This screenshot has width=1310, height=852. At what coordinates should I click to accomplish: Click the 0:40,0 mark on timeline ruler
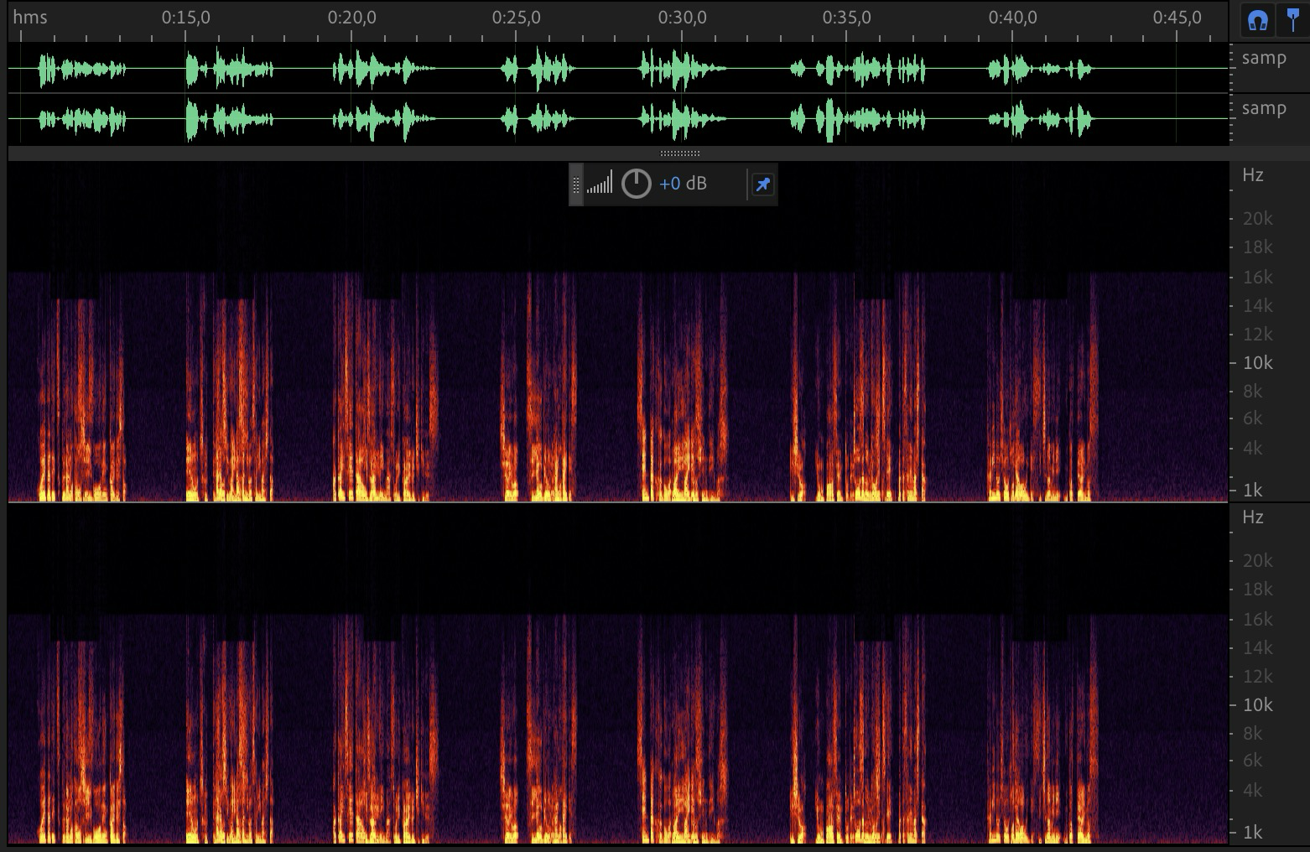coord(1012,18)
